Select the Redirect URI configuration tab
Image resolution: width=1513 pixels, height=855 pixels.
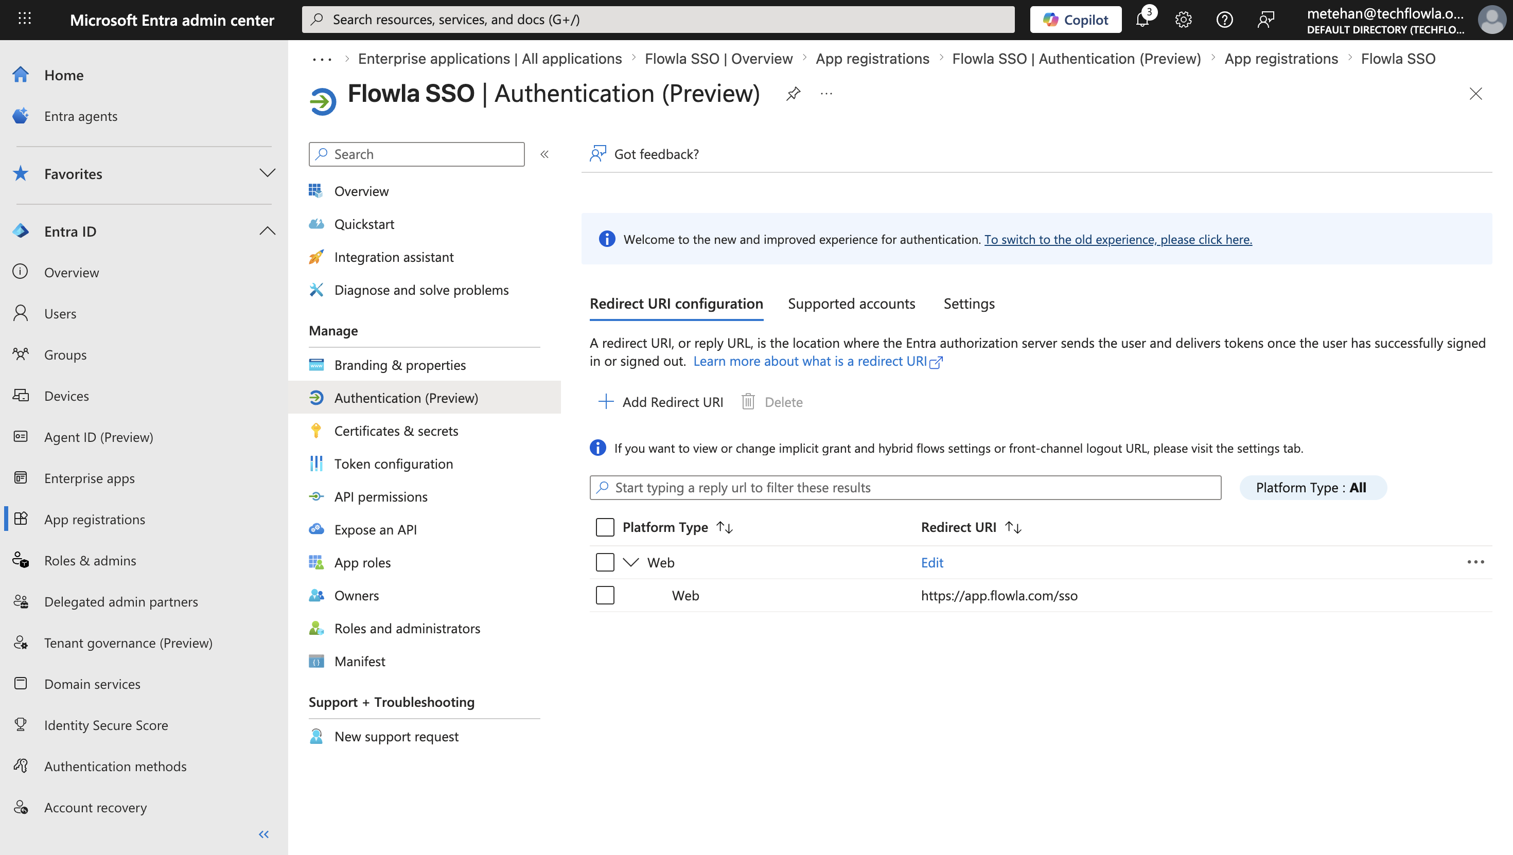[x=676, y=304]
